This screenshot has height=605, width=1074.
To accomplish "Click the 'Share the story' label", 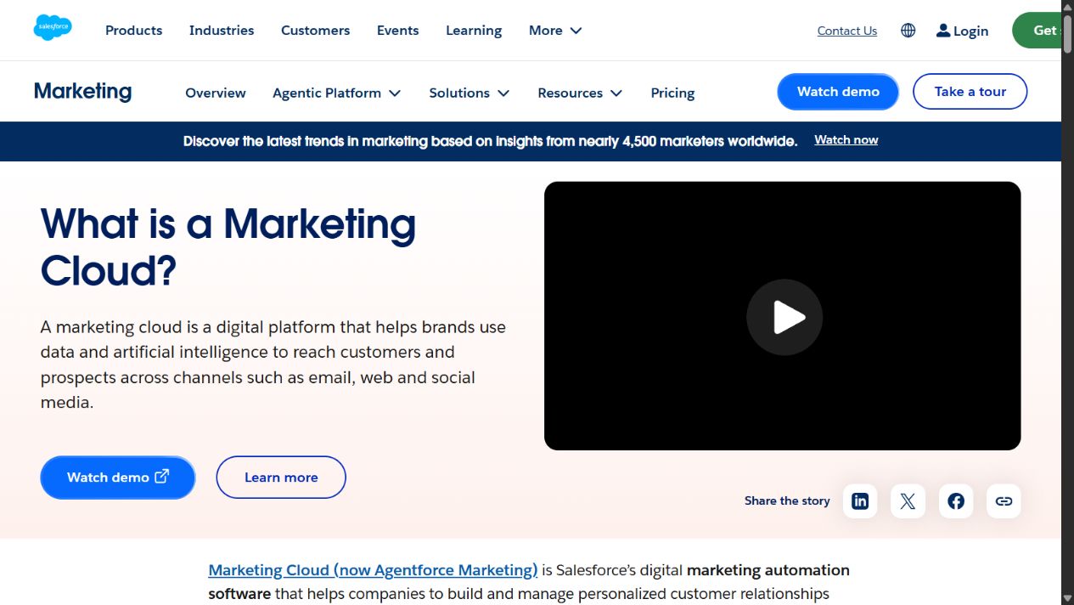I will click(x=787, y=501).
